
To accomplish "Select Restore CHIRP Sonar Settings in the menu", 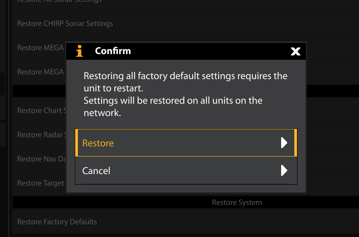I will [65, 24].
